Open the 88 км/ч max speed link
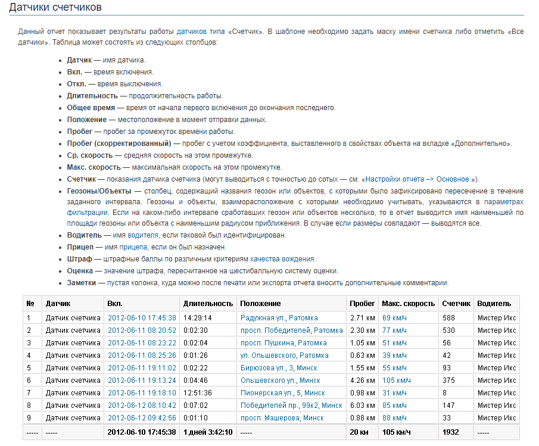 [x=394, y=418]
